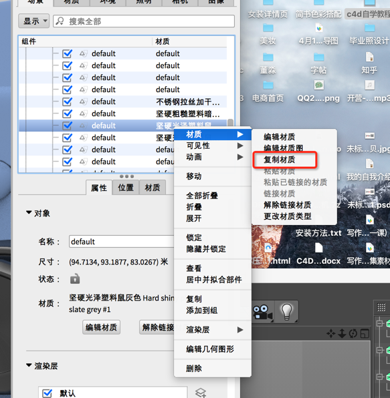Screen dimensions: 390x398
Task: Click the 编辑材质 button under object properties
Action: click(101, 327)
